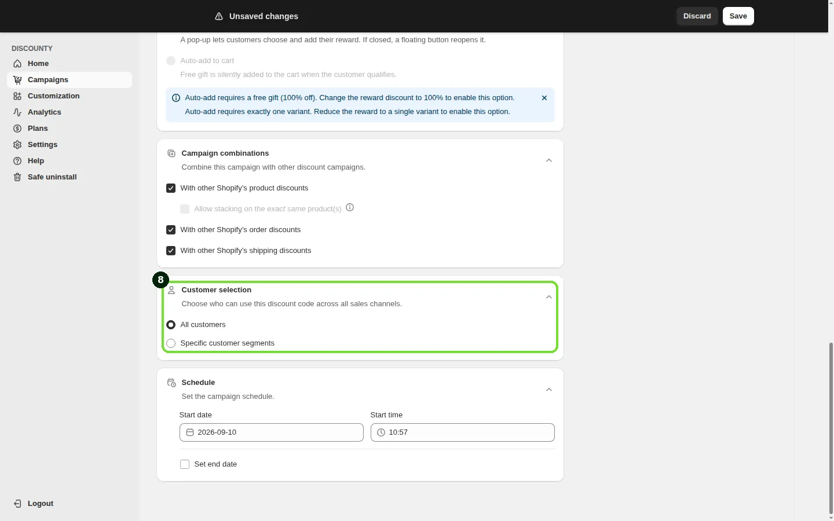Open the Help page

[69, 161]
